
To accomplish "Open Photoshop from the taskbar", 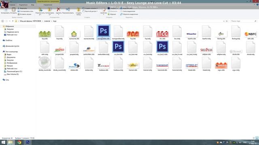I will coord(28,142).
